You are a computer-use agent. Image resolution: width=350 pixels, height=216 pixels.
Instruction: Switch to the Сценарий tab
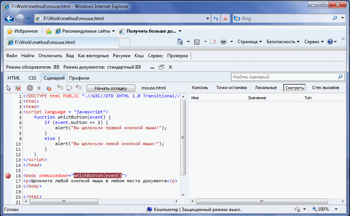coord(54,78)
